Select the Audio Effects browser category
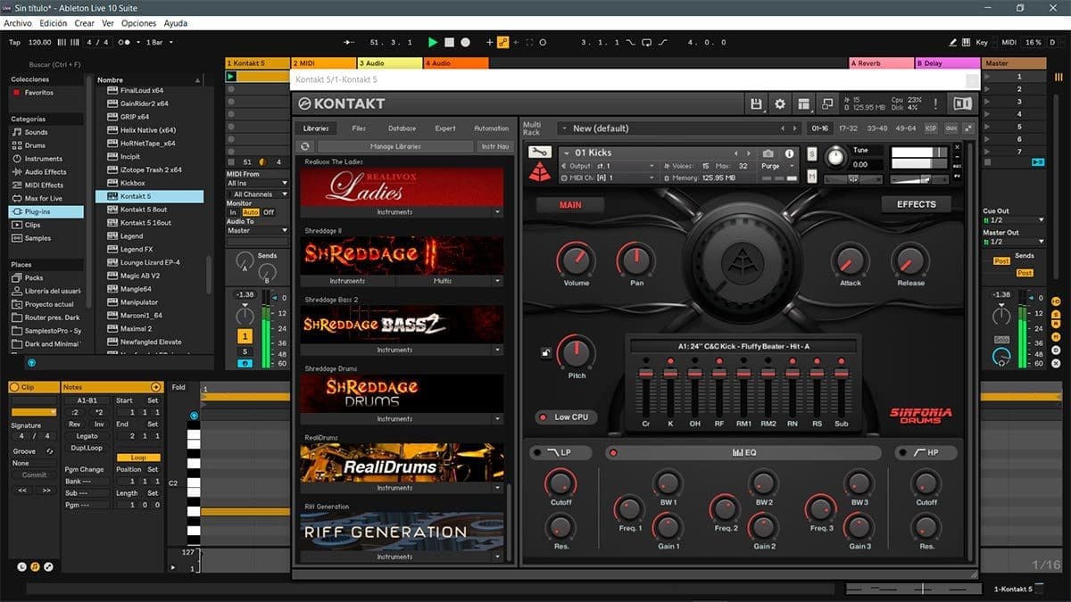The height and width of the screenshot is (602, 1071). coord(45,172)
